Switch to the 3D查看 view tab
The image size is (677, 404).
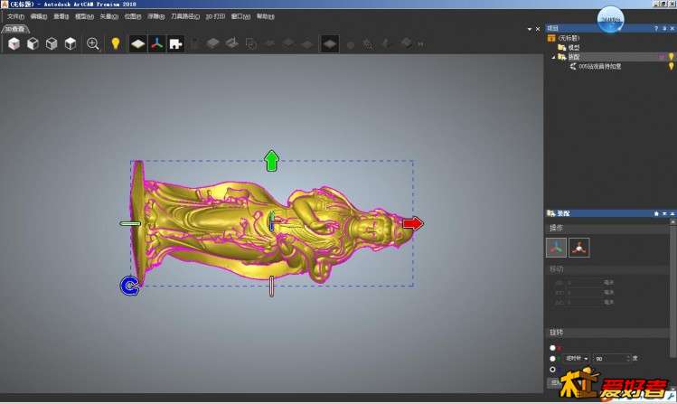coord(15,29)
